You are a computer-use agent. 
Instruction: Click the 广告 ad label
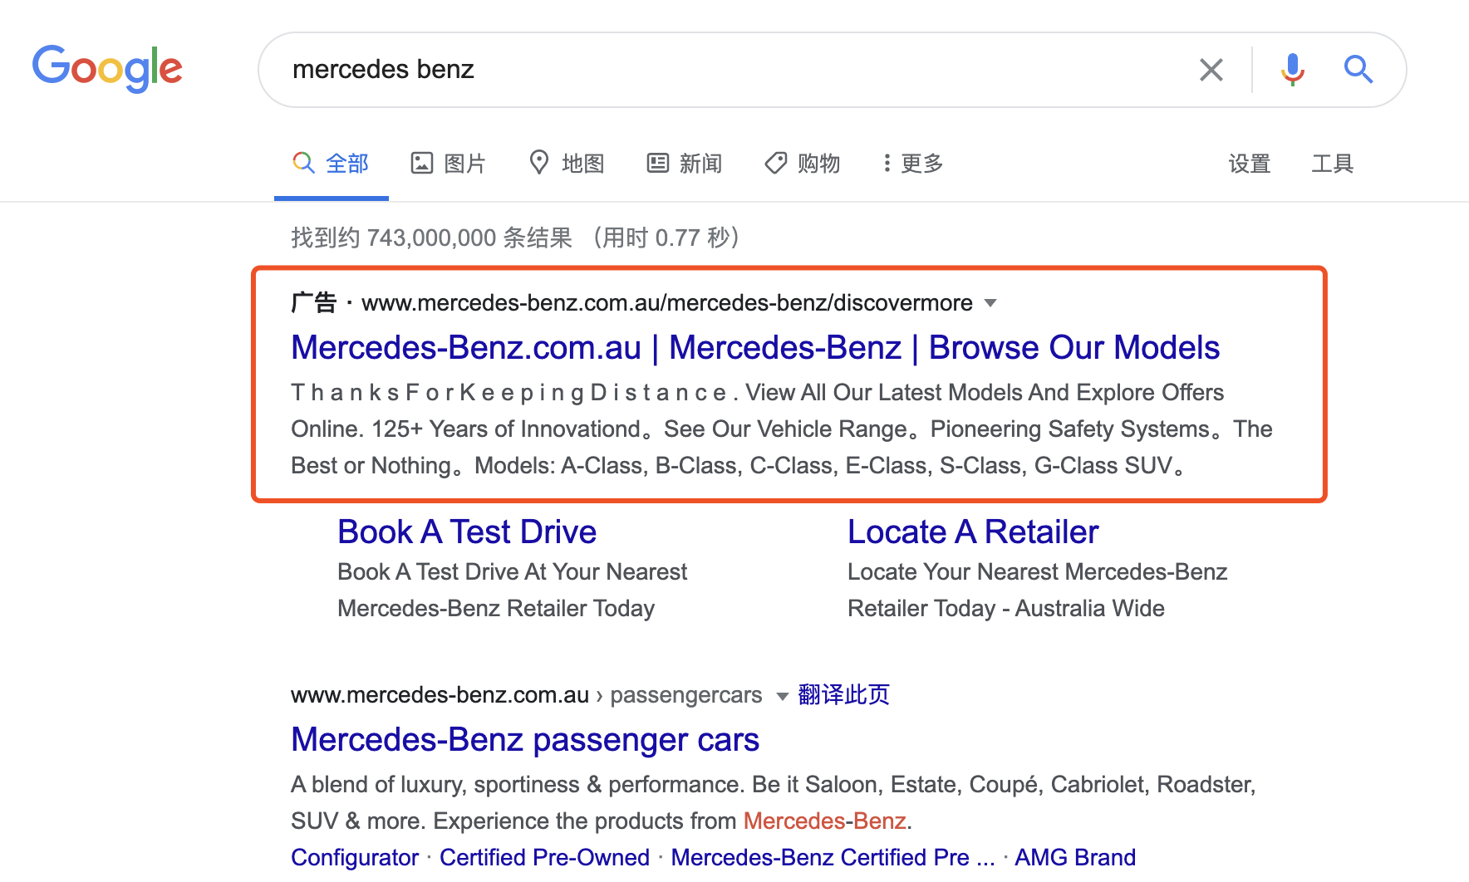313,302
